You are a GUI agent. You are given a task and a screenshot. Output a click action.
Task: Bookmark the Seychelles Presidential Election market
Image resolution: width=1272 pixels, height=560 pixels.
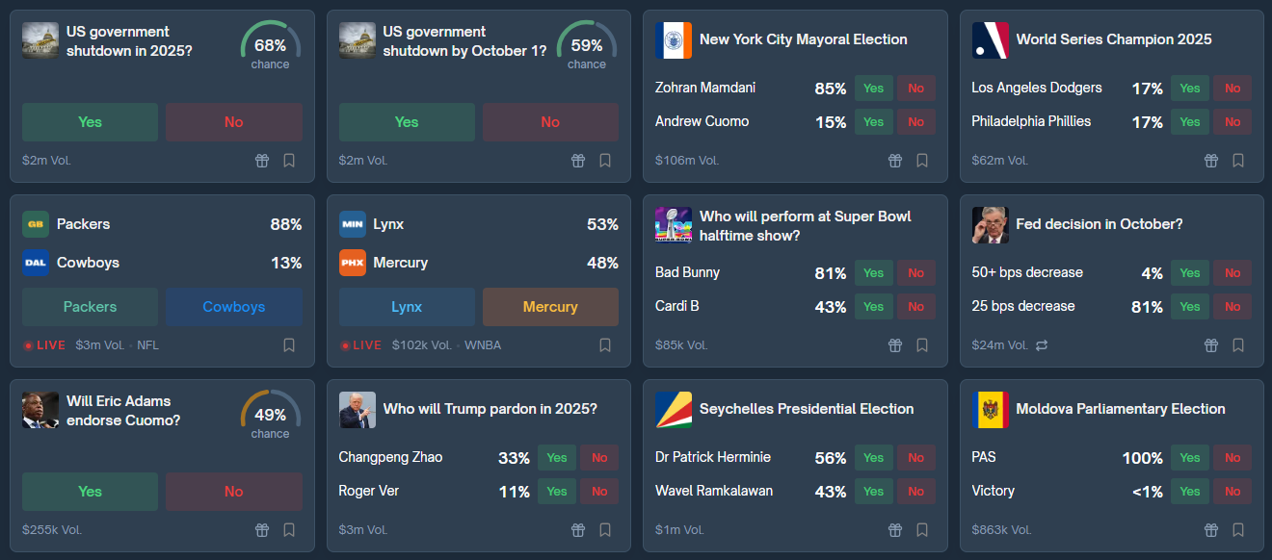point(922,530)
